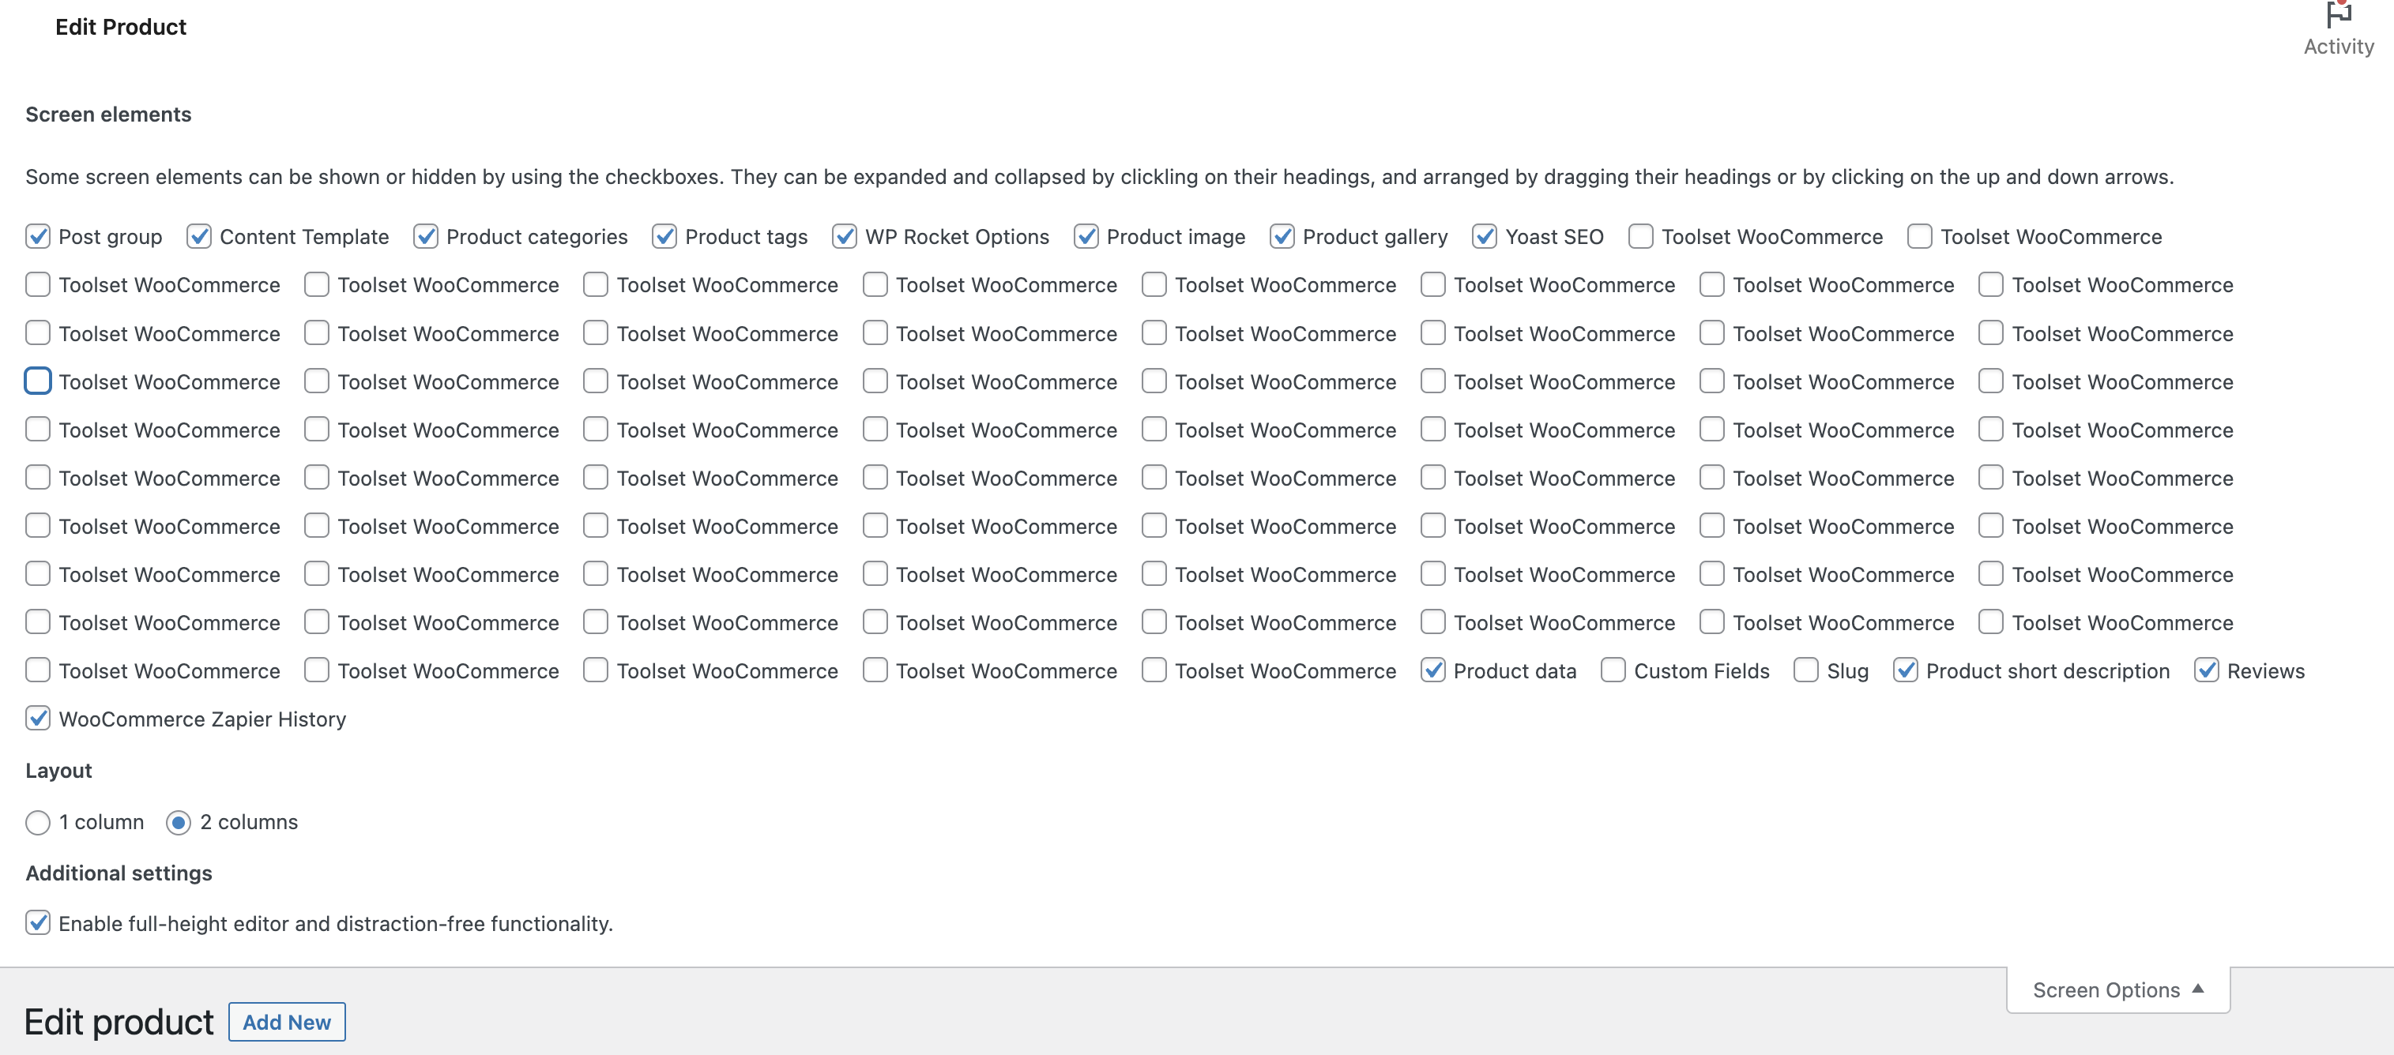Uncheck the Post group checkbox
The image size is (2394, 1055).
(x=38, y=237)
